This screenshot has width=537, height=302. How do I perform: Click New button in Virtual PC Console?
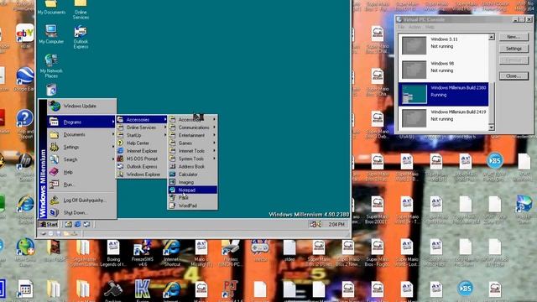(x=514, y=37)
